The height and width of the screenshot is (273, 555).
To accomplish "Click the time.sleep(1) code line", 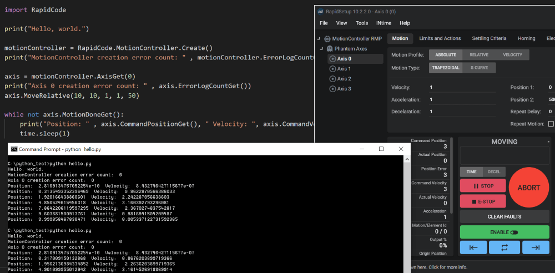I will click(45, 134).
